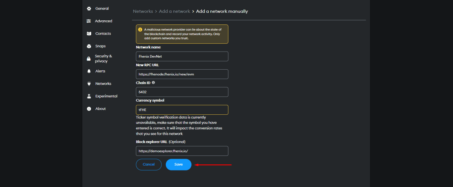Save the Fhenix DevNet network
453x187 pixels.
[x=179, y=164]
